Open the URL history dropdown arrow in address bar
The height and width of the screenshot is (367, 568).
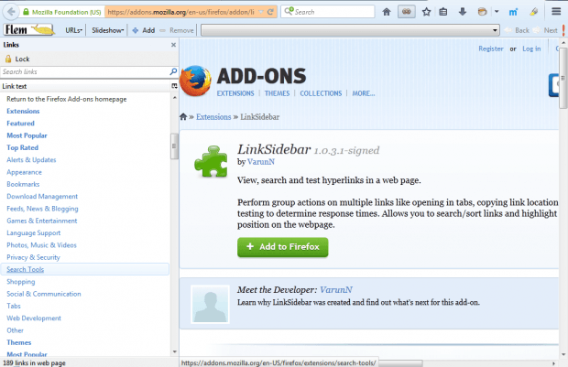[x=261, y=12]
